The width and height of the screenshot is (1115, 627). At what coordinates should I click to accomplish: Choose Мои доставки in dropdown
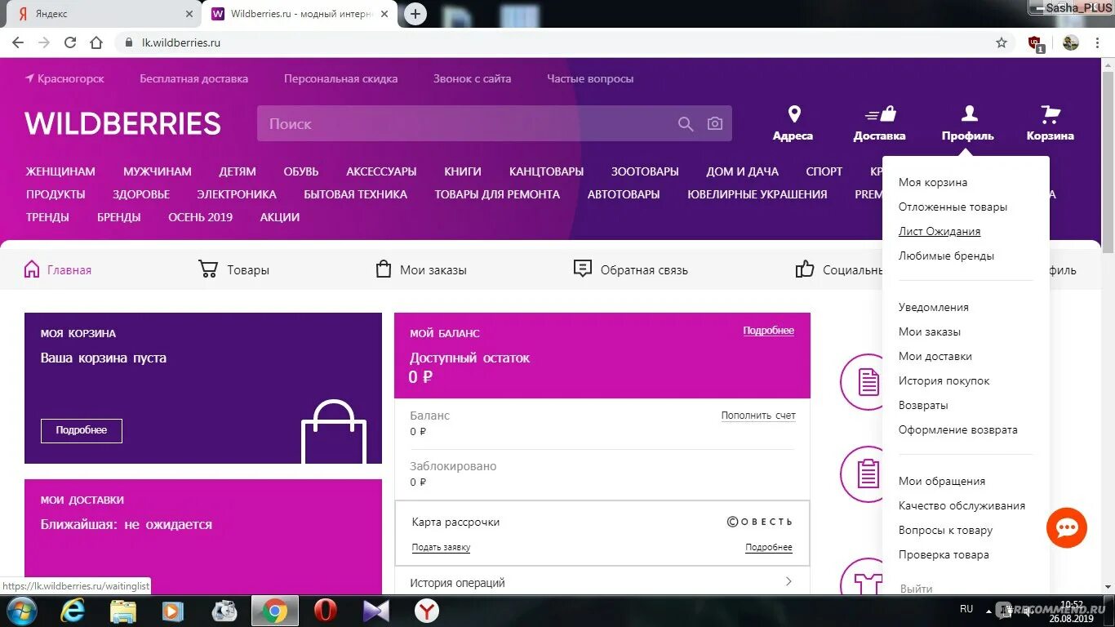[935, 356]
